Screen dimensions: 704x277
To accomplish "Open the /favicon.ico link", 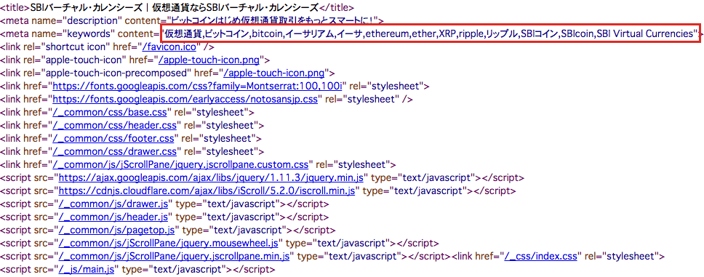I will click(169, 47).
